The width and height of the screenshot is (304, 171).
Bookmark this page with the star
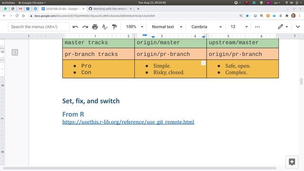tap(247, 16)
